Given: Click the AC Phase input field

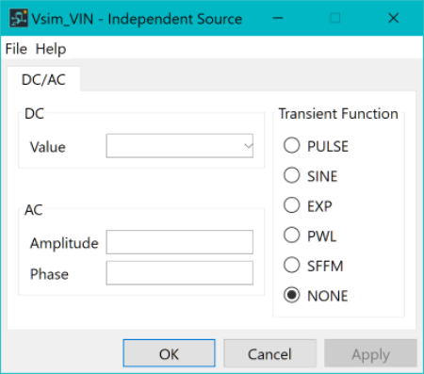Looking at the screenshot, I should (180, 273).
